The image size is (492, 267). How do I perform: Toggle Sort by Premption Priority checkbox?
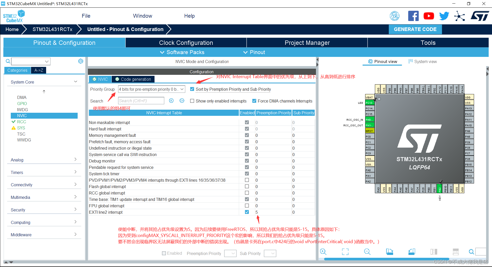tap(192, 89)
